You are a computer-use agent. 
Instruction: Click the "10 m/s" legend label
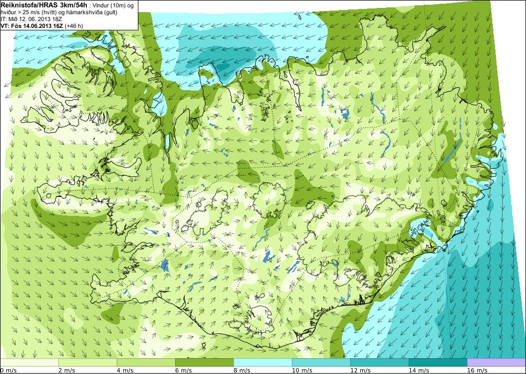pos(302,370)
